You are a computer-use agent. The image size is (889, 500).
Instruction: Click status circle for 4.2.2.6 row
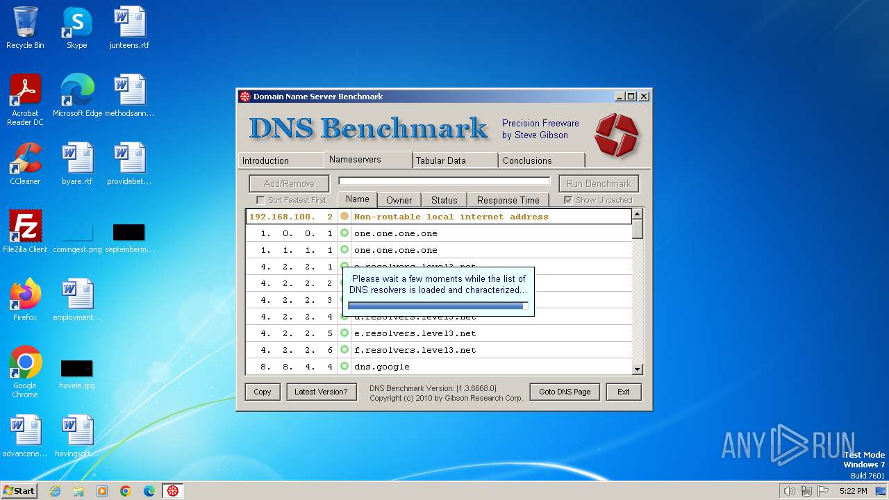[x=344, y=350]
